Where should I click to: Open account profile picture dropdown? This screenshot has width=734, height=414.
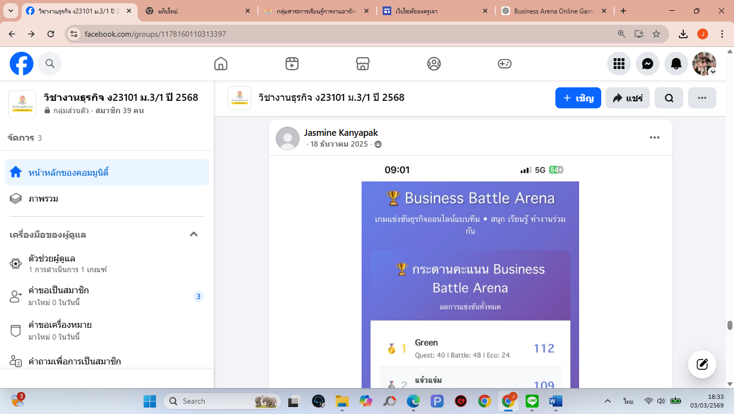click(704, 64)
